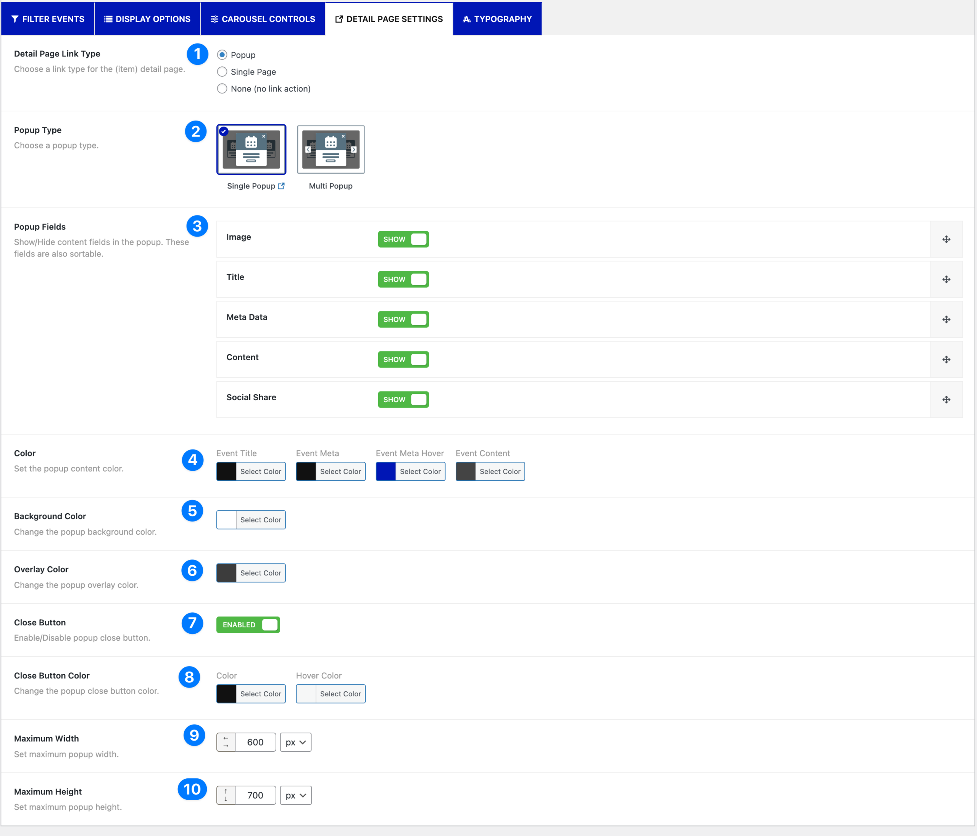
Task: Click the Maximum Height vertical arrows icon
Action: pos(226,795)
